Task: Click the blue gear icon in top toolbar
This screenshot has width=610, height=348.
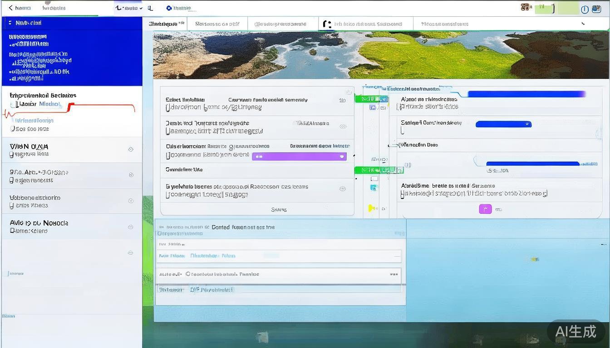Action: (x=169, y=8)
